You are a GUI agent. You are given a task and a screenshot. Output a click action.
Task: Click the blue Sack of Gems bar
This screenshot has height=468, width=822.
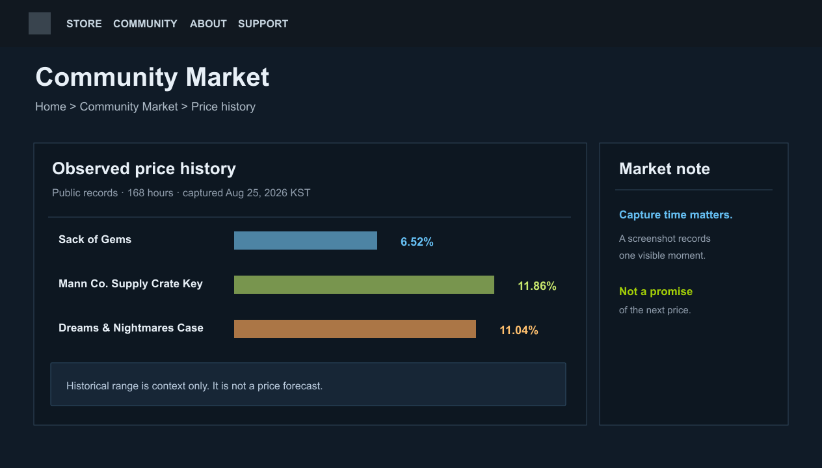(x=306, y=240)
